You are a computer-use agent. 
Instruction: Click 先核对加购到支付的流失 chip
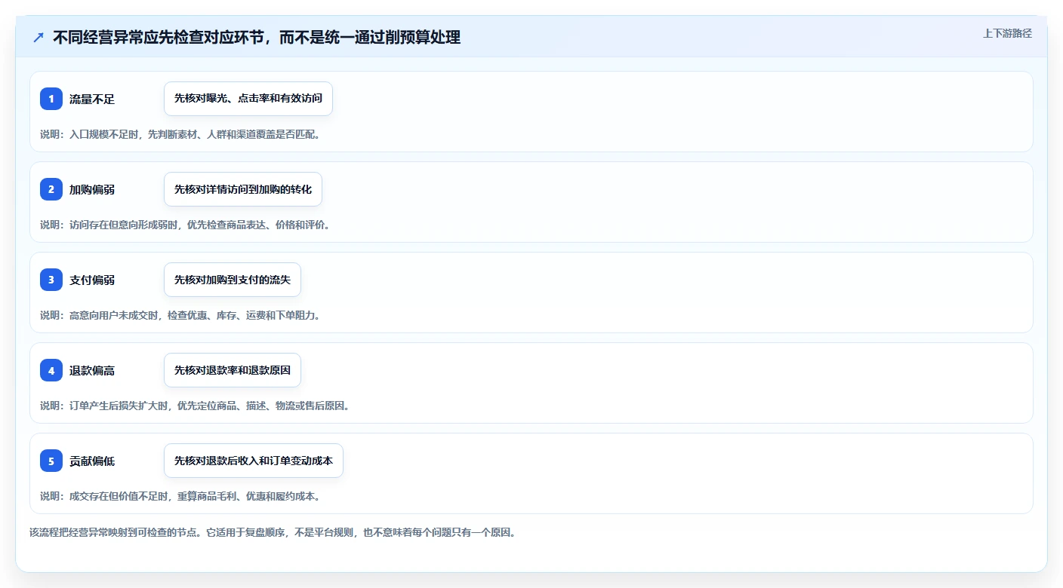pyautogui.click(x=233, y=280)
